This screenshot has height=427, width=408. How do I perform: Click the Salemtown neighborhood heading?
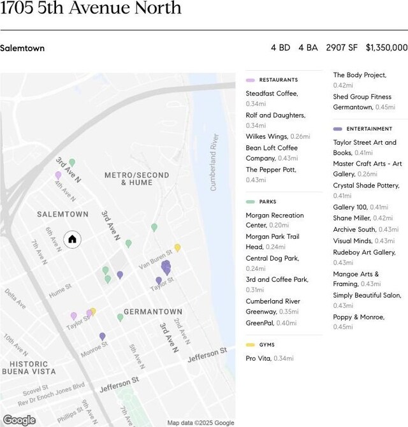[x=22, y=48]
